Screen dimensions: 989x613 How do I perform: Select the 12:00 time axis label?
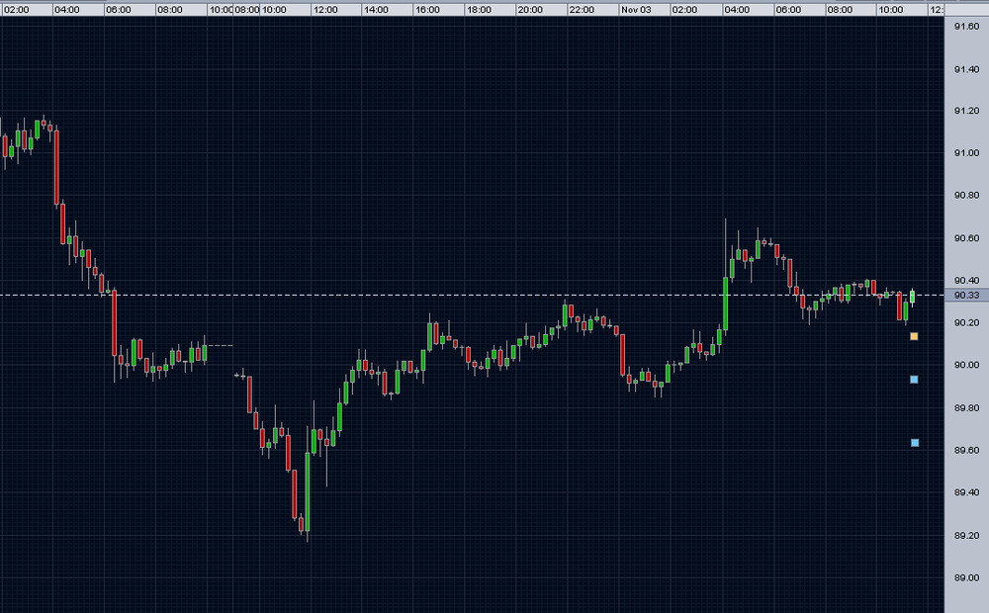tap(325, 10)
